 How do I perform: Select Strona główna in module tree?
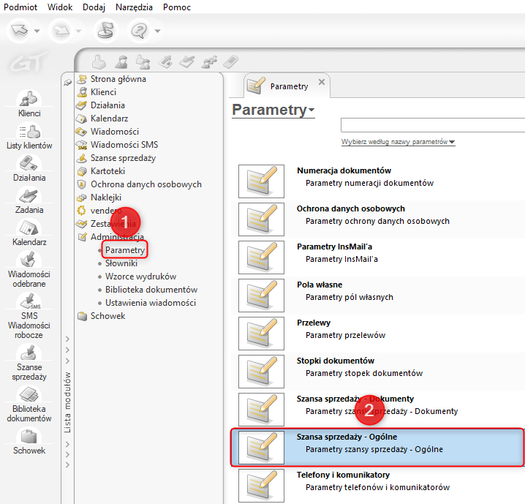(118, 79)
